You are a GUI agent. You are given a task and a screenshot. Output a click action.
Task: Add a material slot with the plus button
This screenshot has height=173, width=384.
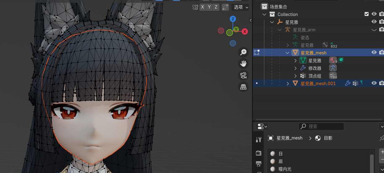click(382, 152)
